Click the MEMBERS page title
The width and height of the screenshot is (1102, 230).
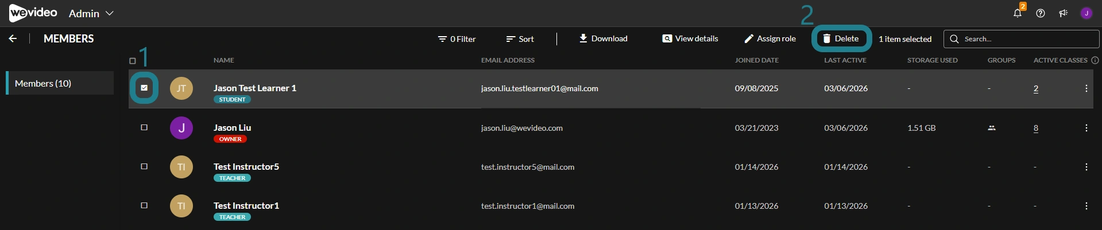pyautogui.click(x=69, y=38)
